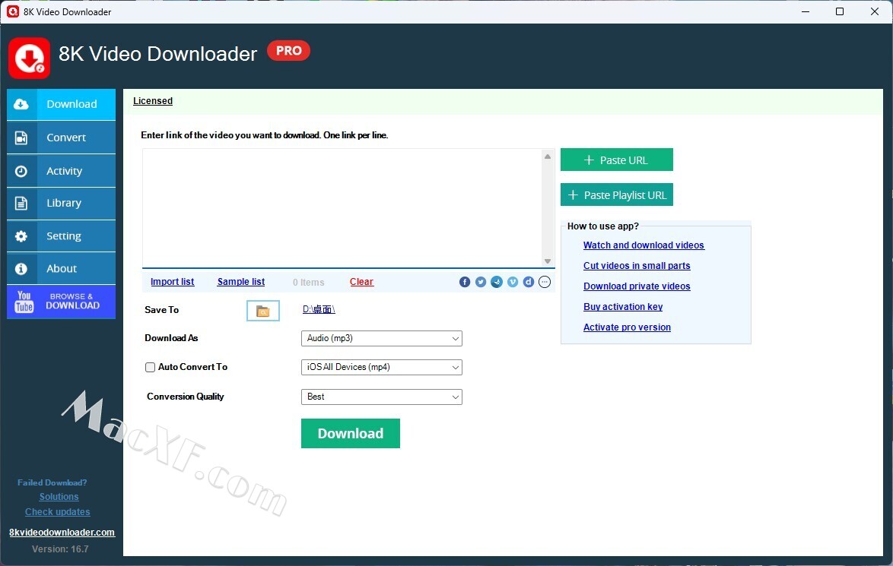
Task: Click the red PRO badge
Action: tap(289, 51)
